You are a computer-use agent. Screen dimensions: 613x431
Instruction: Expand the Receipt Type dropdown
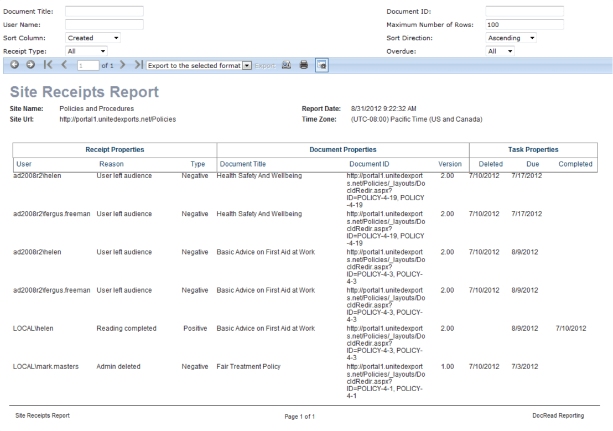point(86,51)
